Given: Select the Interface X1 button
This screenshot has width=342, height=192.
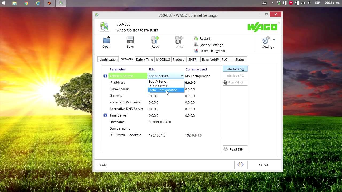Looking at the screenshot, I should point(235,69).
